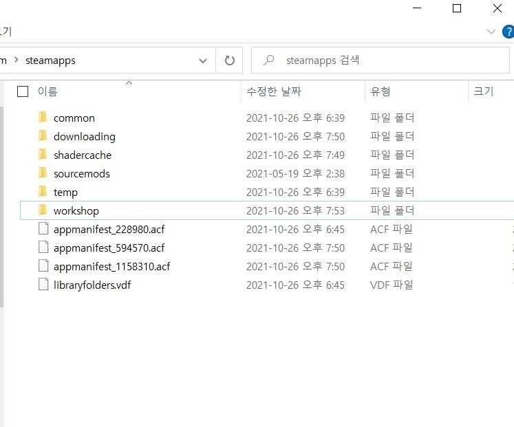Click the downloading folder icon

click(x=43, y=136)
